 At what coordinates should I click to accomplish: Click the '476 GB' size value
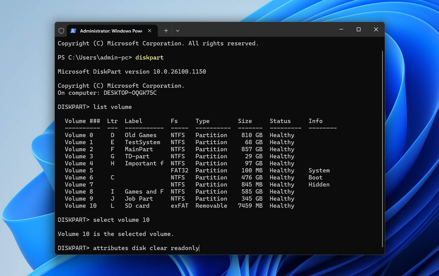pos(252,177)
